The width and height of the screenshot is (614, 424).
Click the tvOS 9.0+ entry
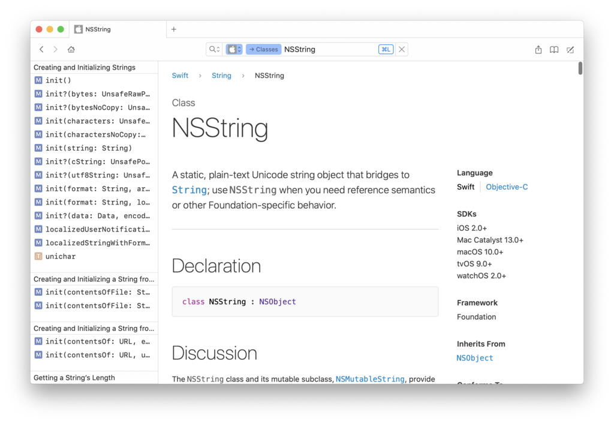coord(474,264)
